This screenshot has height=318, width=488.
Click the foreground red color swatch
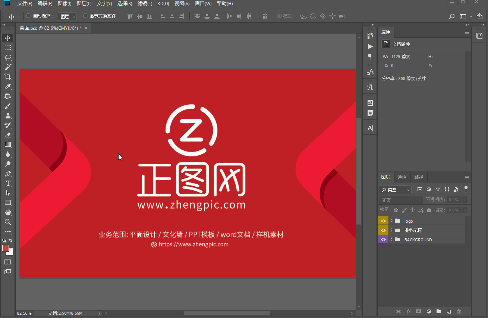pos(5,248)
